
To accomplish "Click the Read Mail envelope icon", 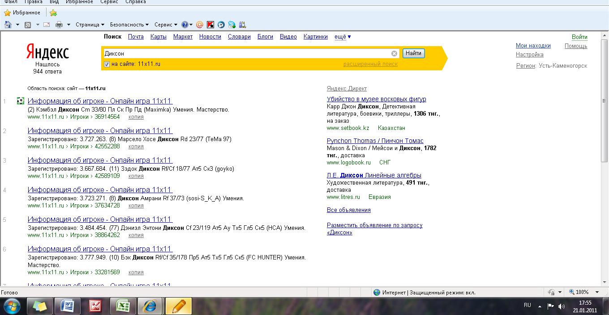I will [46, 25].
